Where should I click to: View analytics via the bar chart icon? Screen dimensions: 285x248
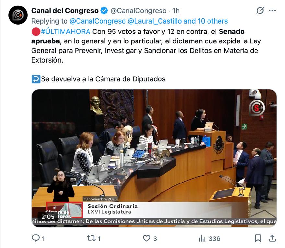click(202, 238)
